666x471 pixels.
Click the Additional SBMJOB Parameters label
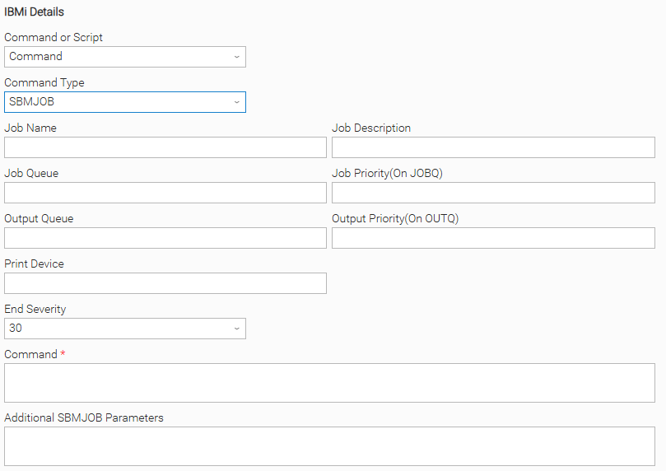[84, 417]
